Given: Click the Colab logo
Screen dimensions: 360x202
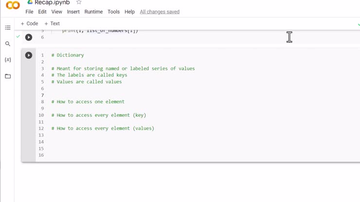Looking at the screenshot, I should (13, 5).
